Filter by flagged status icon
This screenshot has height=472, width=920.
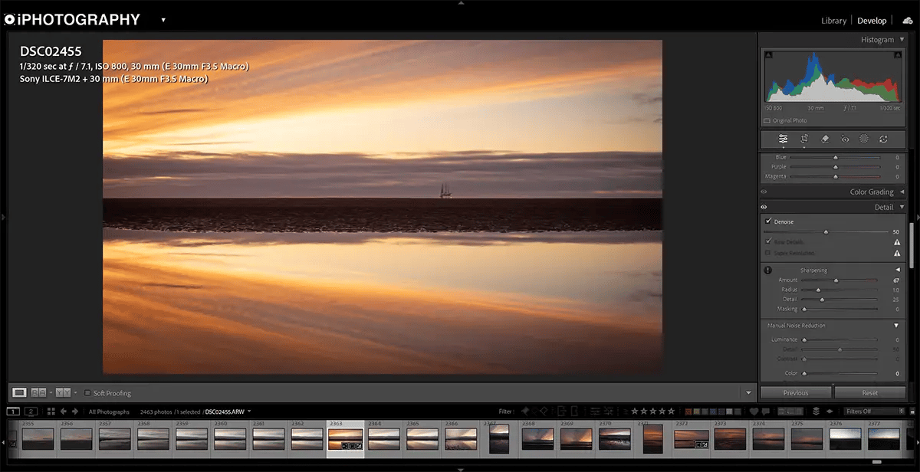coord(525,411)
